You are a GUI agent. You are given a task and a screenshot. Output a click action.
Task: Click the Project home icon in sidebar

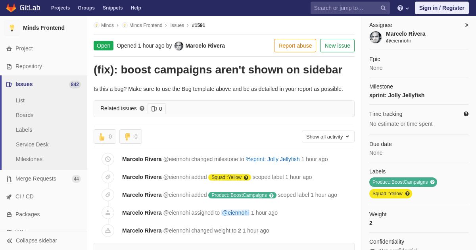(x=9, y=48)
